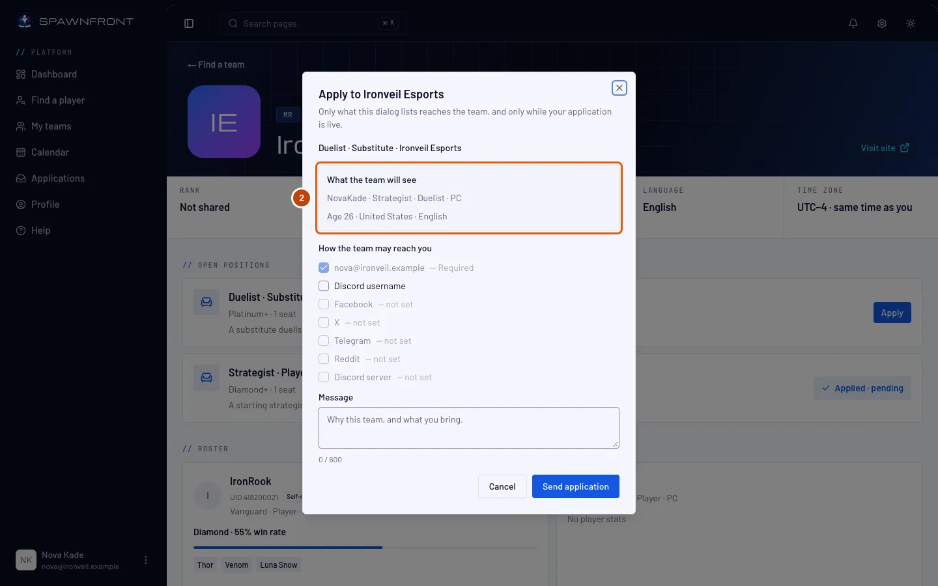Toggle the sidebar panel icon
This screenshot has width=938, height=586.
189,23
